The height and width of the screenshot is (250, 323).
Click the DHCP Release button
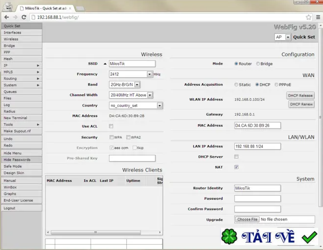point(300,96)
